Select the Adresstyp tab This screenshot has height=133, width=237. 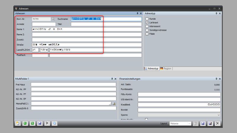pos(151,68)
